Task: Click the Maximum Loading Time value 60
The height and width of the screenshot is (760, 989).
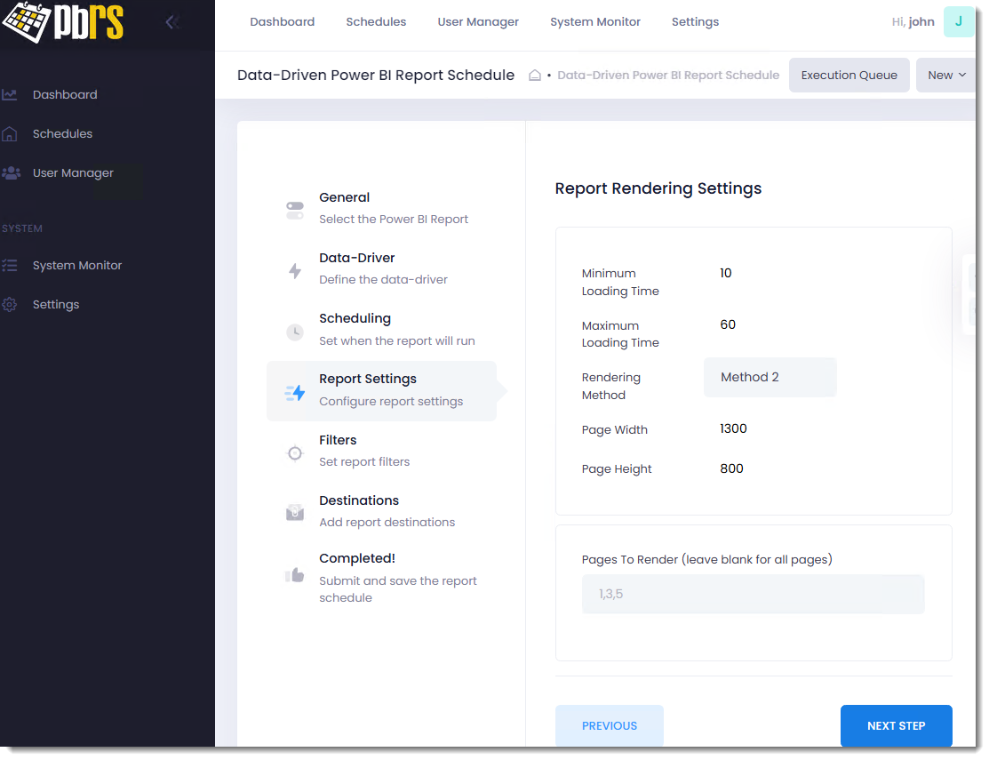Action: coord(727,324)
